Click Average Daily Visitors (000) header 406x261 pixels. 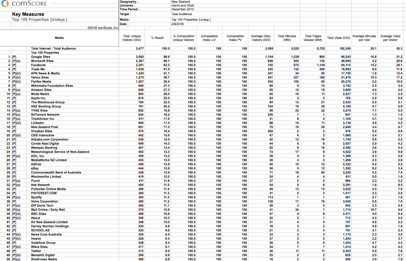tap(261, 38)
